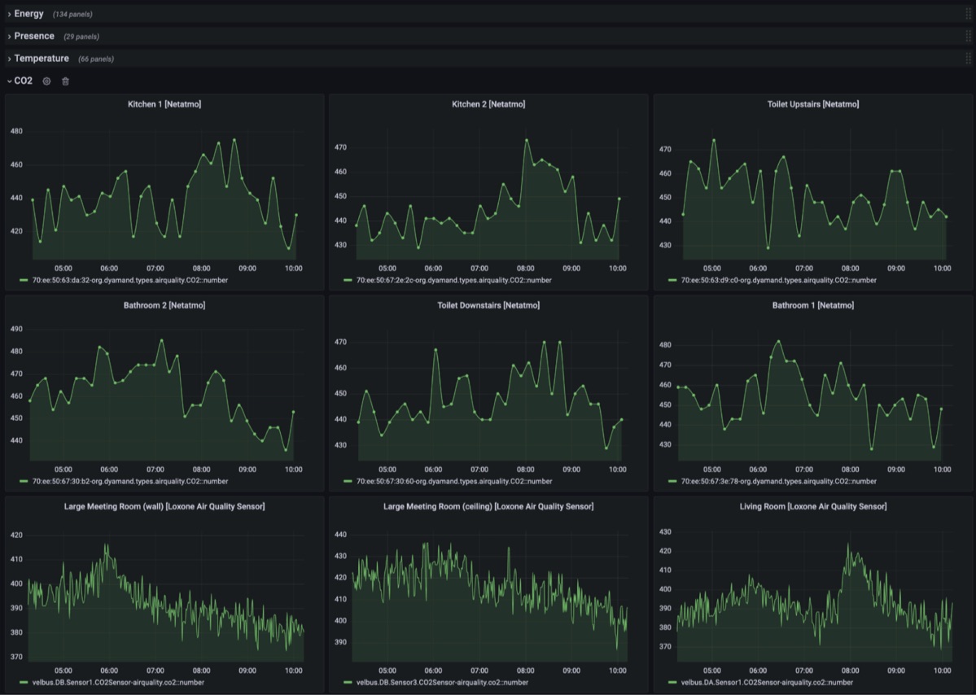The width and height of the screenshot is (976, 695).
Task: Click the green legend marker in Toilet Downstairs
Action: point(348,482)
